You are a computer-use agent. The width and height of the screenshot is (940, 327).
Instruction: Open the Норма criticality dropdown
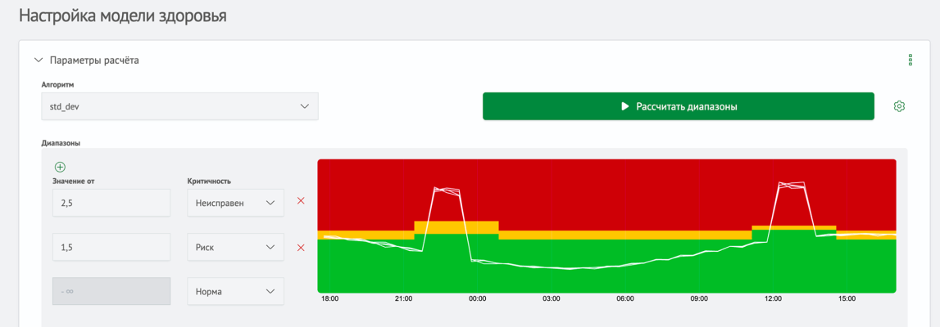[x=235, y=291]
